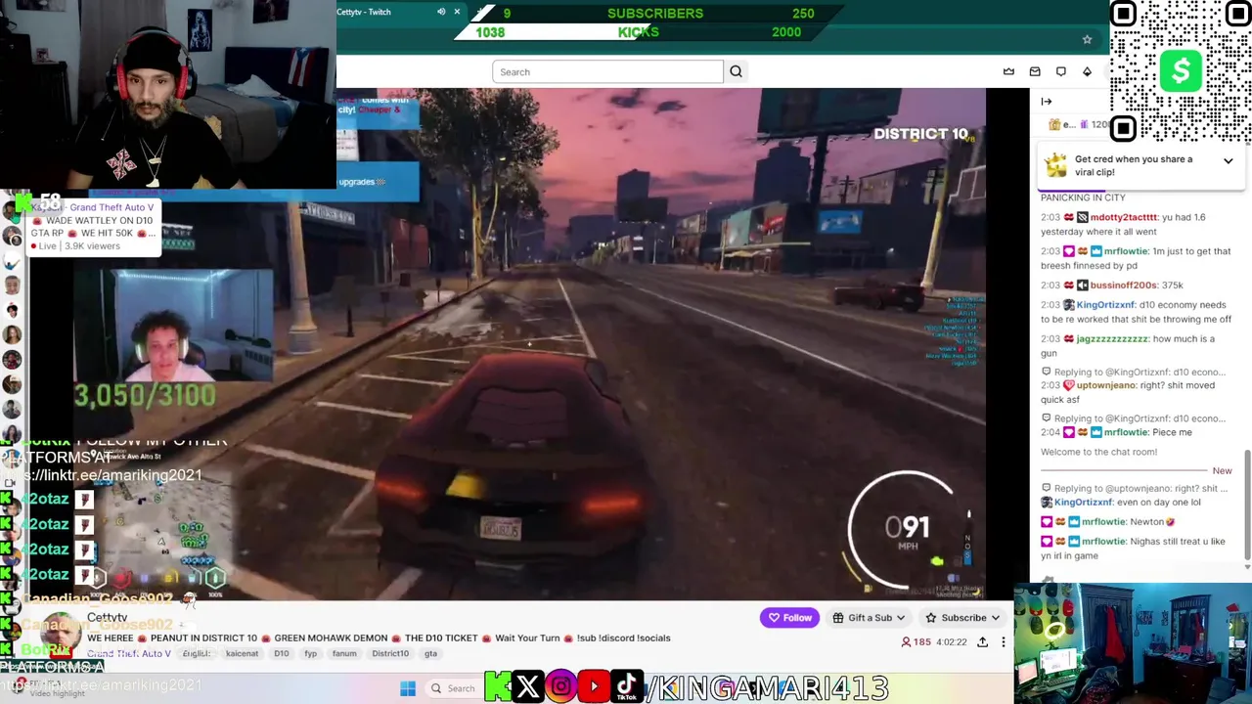Click the TikTok icon in overlay
This screenshot has width=1252, height=704.
tap(627, 687)
